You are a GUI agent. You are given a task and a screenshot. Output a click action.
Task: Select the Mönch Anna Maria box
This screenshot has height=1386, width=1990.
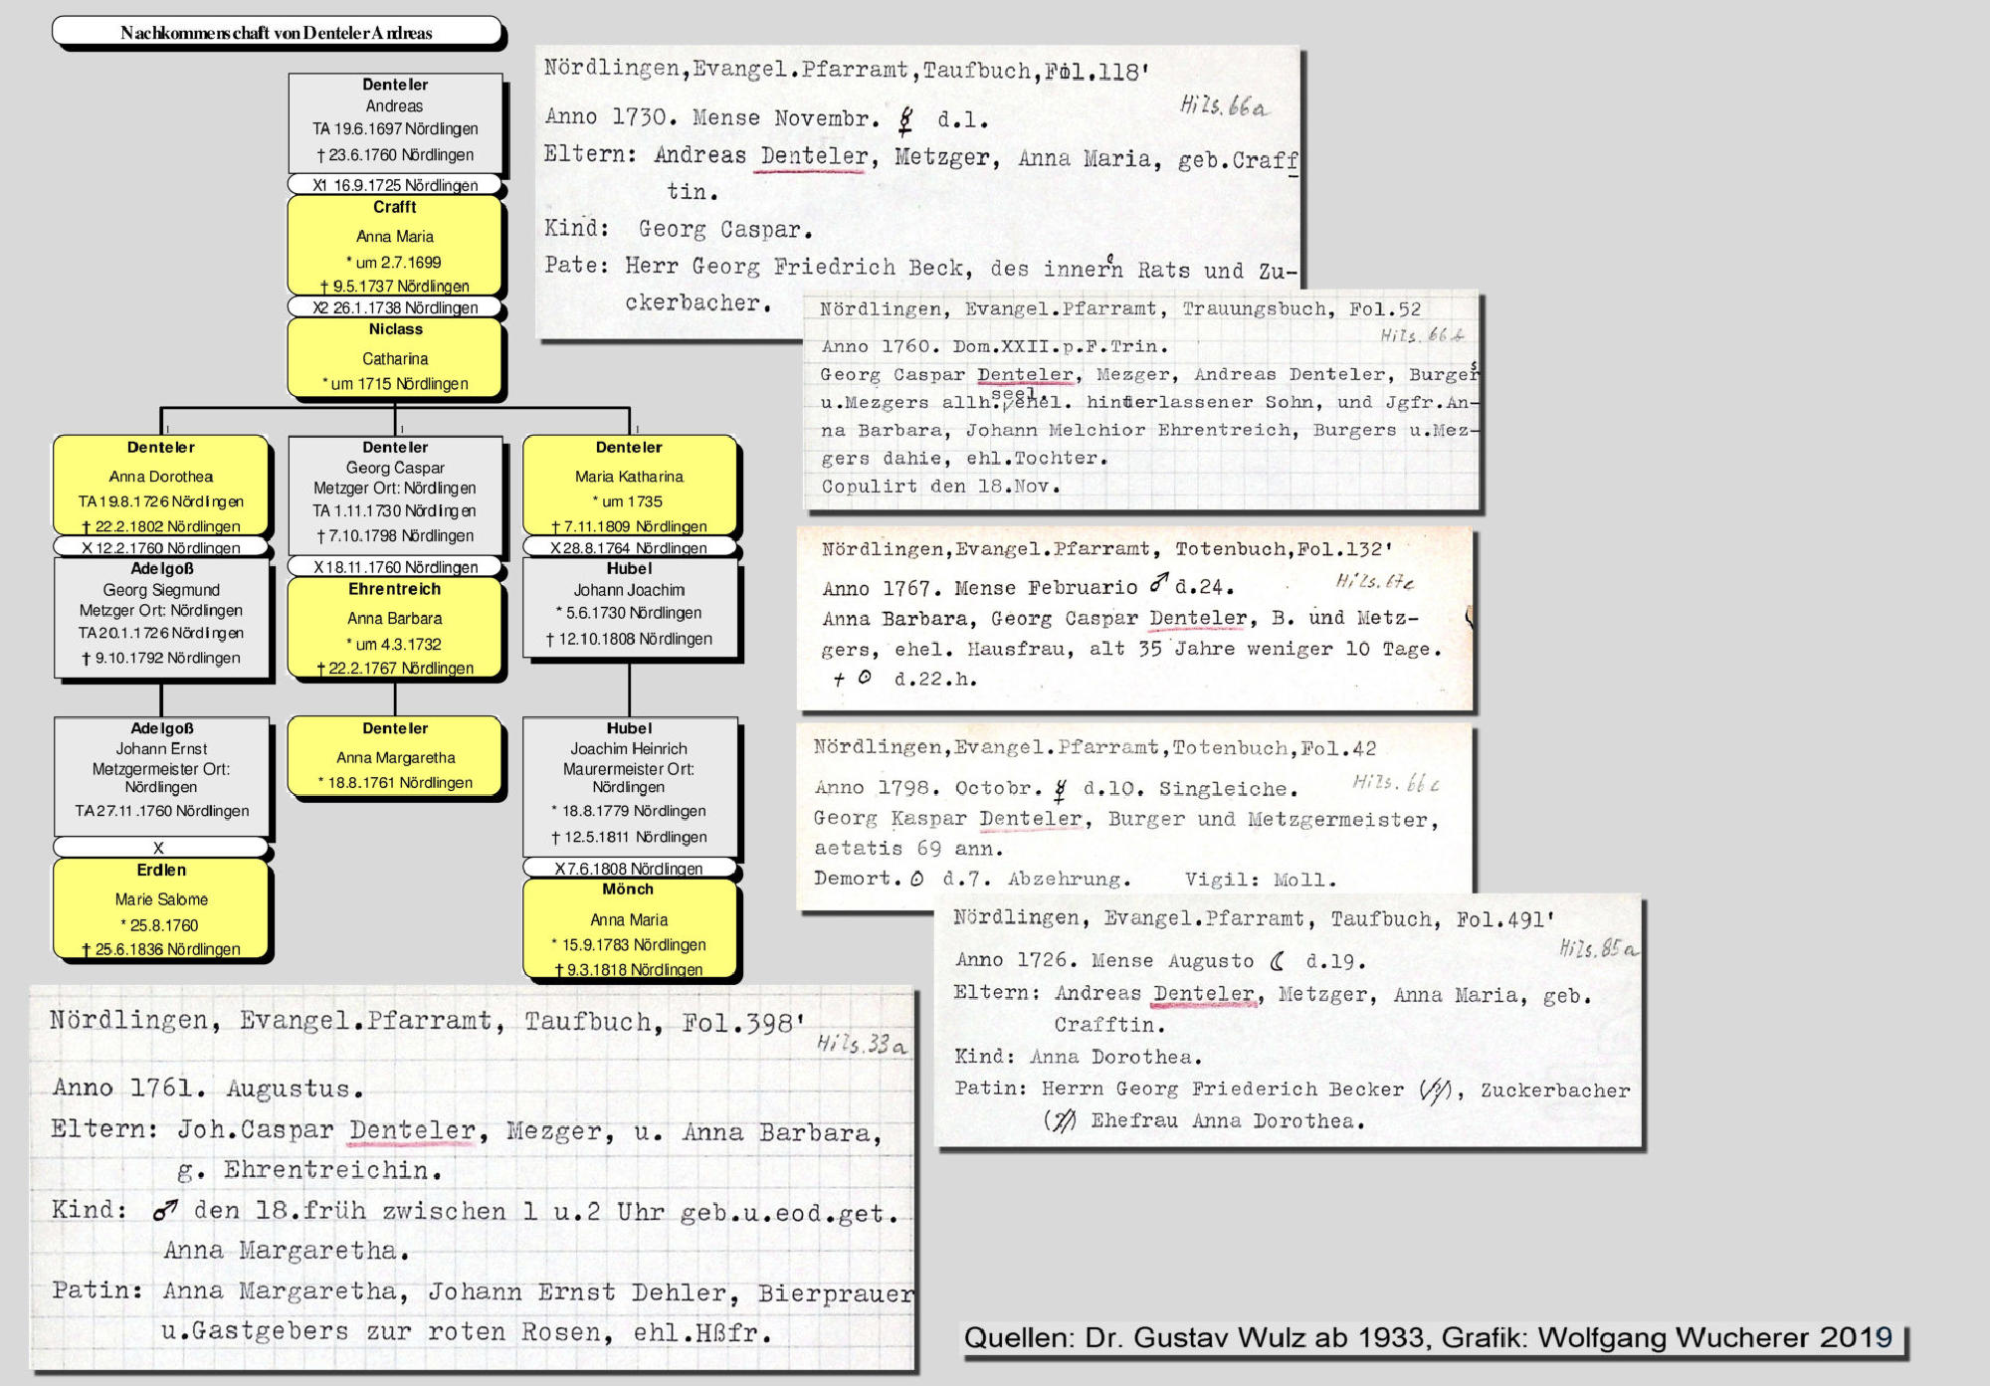(x=629, y=927)
